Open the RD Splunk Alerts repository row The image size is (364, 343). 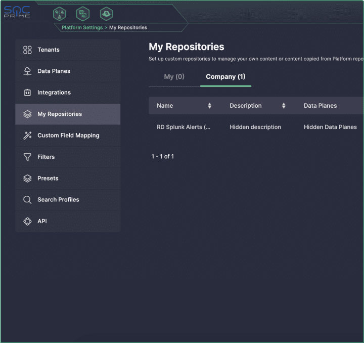click(183, 127)
